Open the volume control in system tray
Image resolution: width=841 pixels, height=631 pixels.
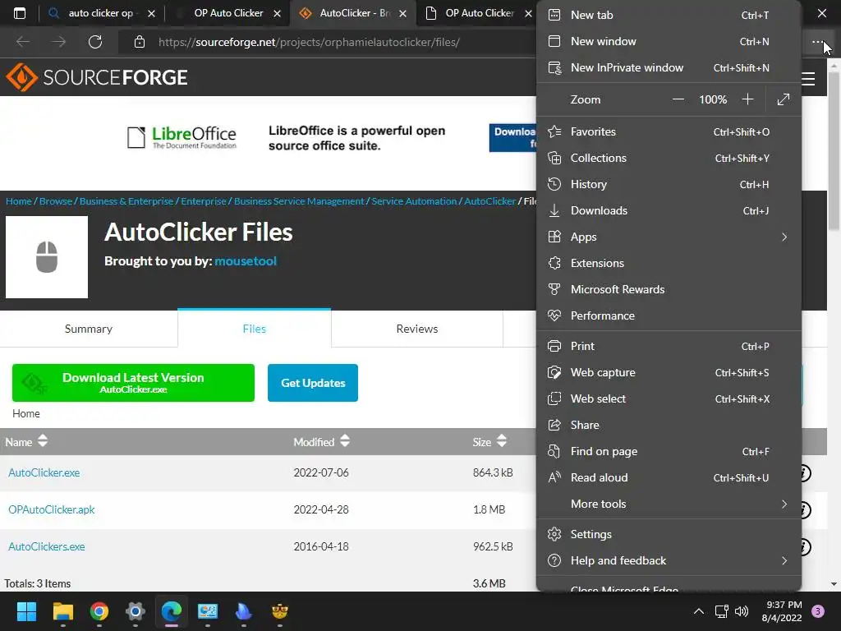[x=742, y=611]
